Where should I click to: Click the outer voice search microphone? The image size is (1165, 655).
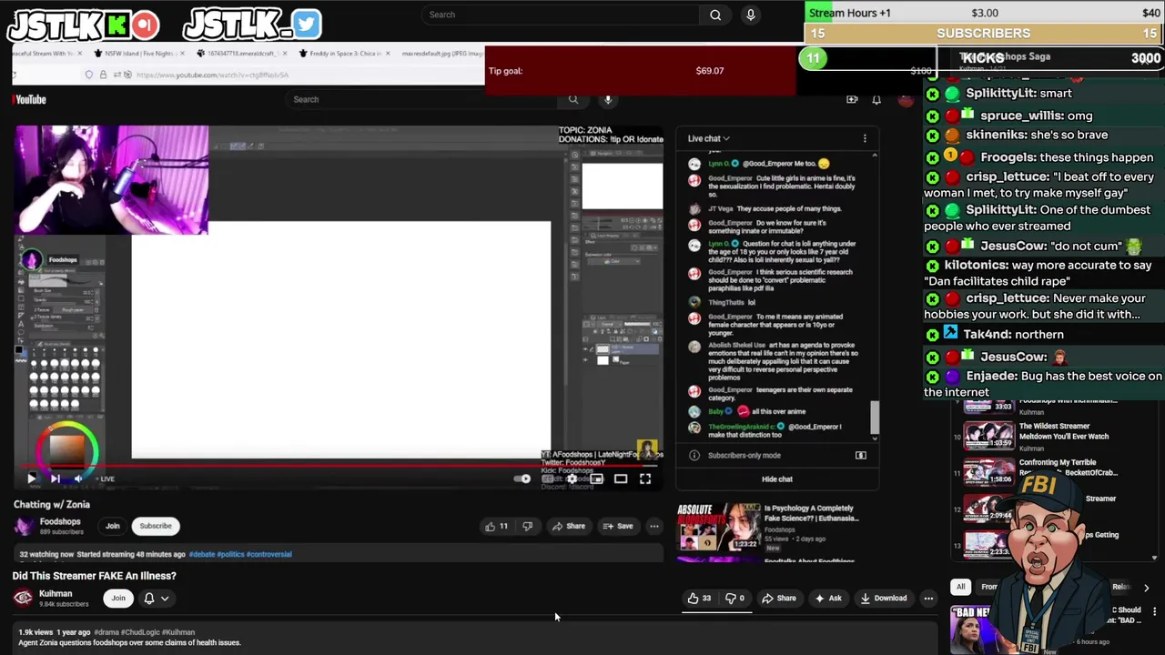coord(751,15)
